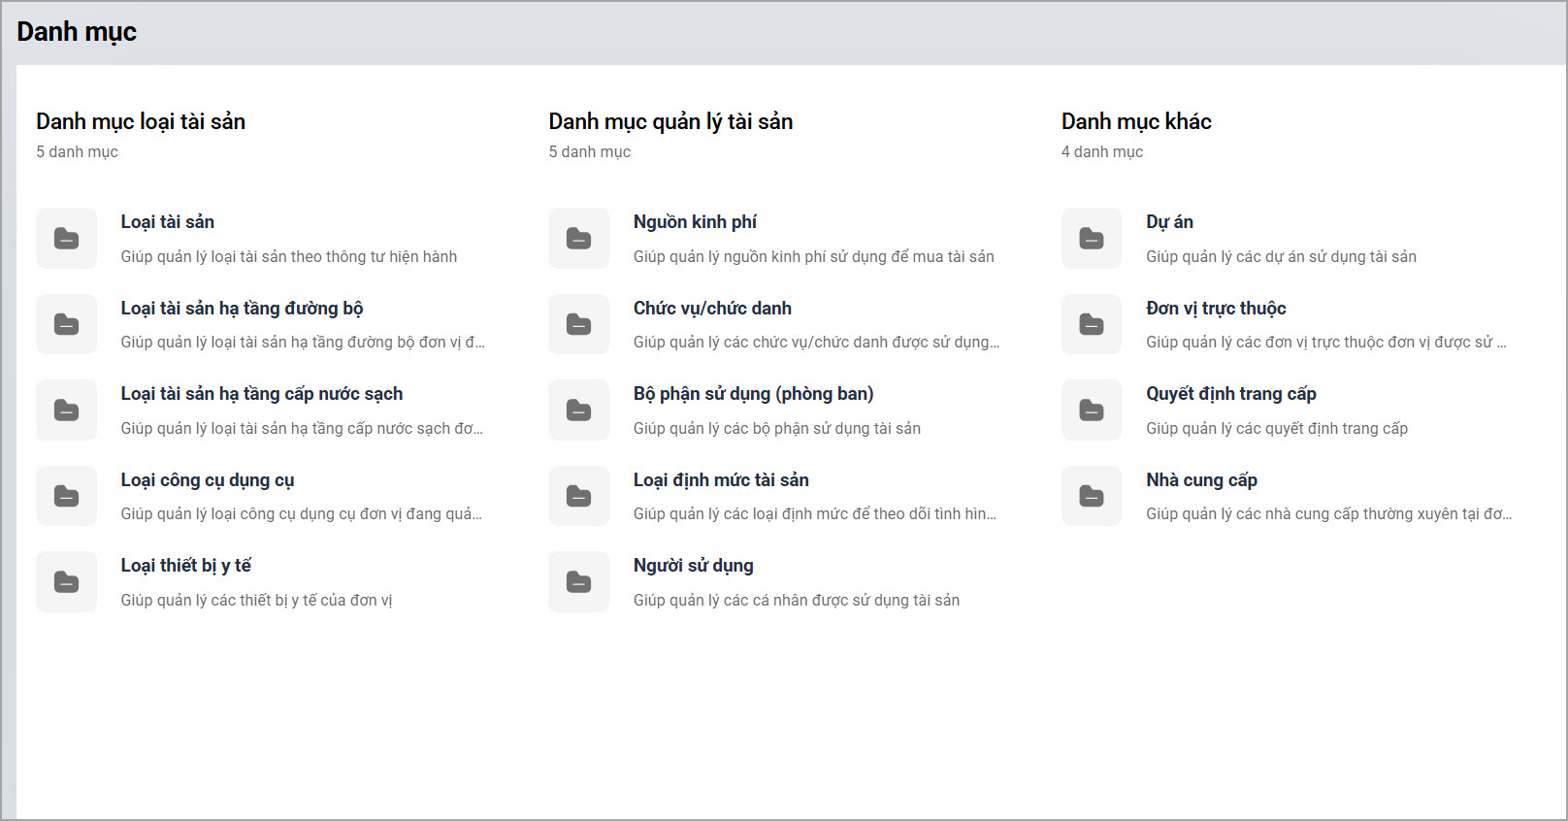Open the Bộ phận sử dụng (phòng ban) category
The height and width of the screenshot is (821, 1568).
753,394
